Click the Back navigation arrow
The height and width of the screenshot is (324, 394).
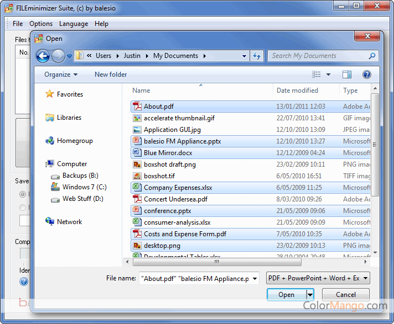[43, 56]
